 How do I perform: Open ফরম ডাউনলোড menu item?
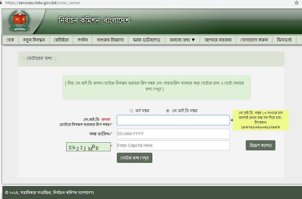[x=146, y=40]
